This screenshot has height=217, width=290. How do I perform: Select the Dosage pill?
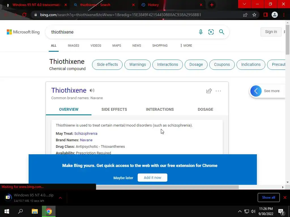click(x=196, y=65)
